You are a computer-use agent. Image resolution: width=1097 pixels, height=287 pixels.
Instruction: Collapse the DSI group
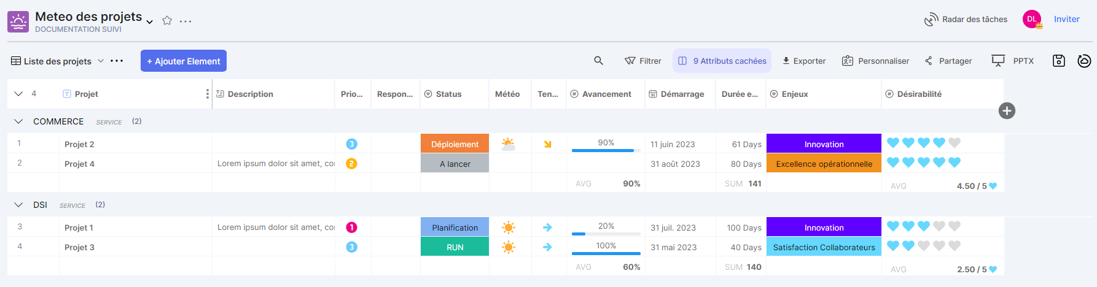click(x=18, y=205)
